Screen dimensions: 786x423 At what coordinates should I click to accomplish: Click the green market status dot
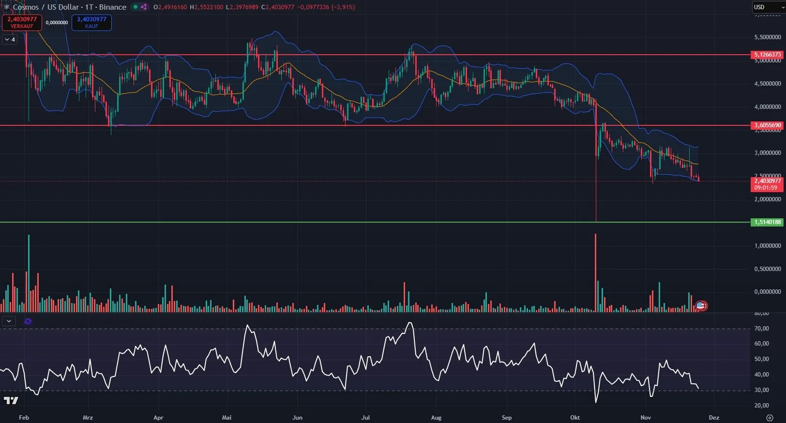click(x=136, y=7)
